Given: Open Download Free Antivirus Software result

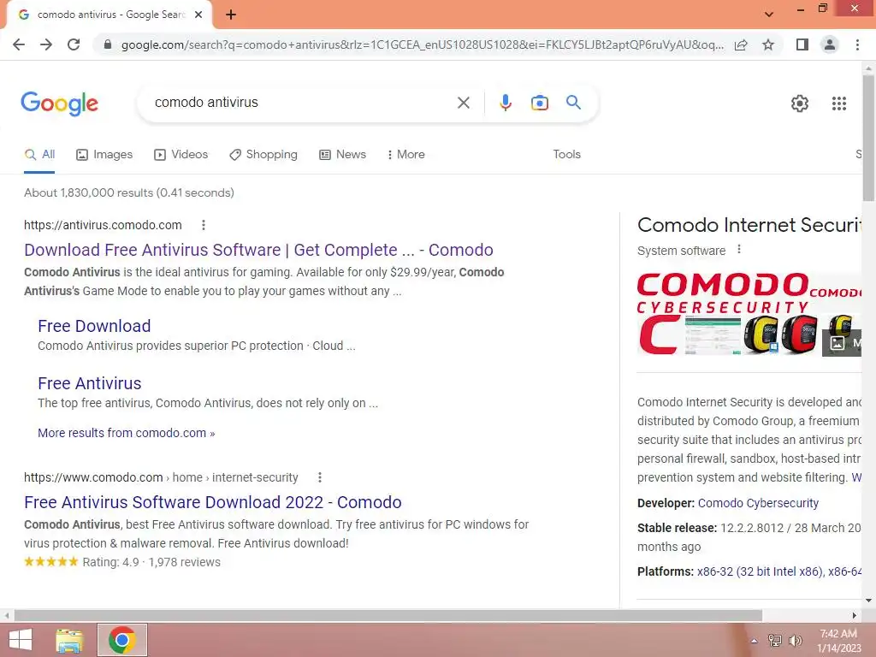Looking at the screenshot, I should coord(258,251).
